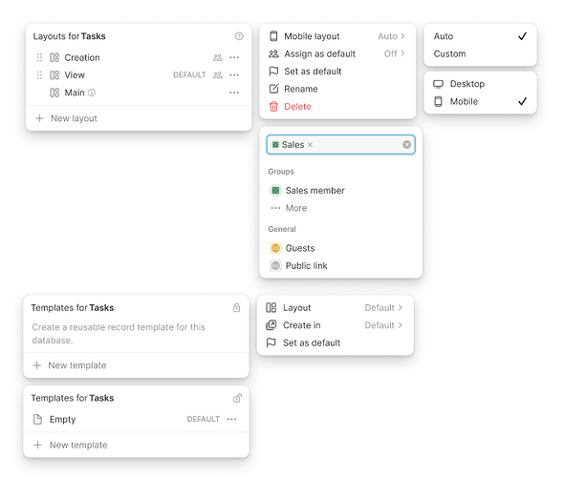Screen dimensions: 563x477
Task: Click the lock icon in upper Templates panel
Action: (236, 307)
